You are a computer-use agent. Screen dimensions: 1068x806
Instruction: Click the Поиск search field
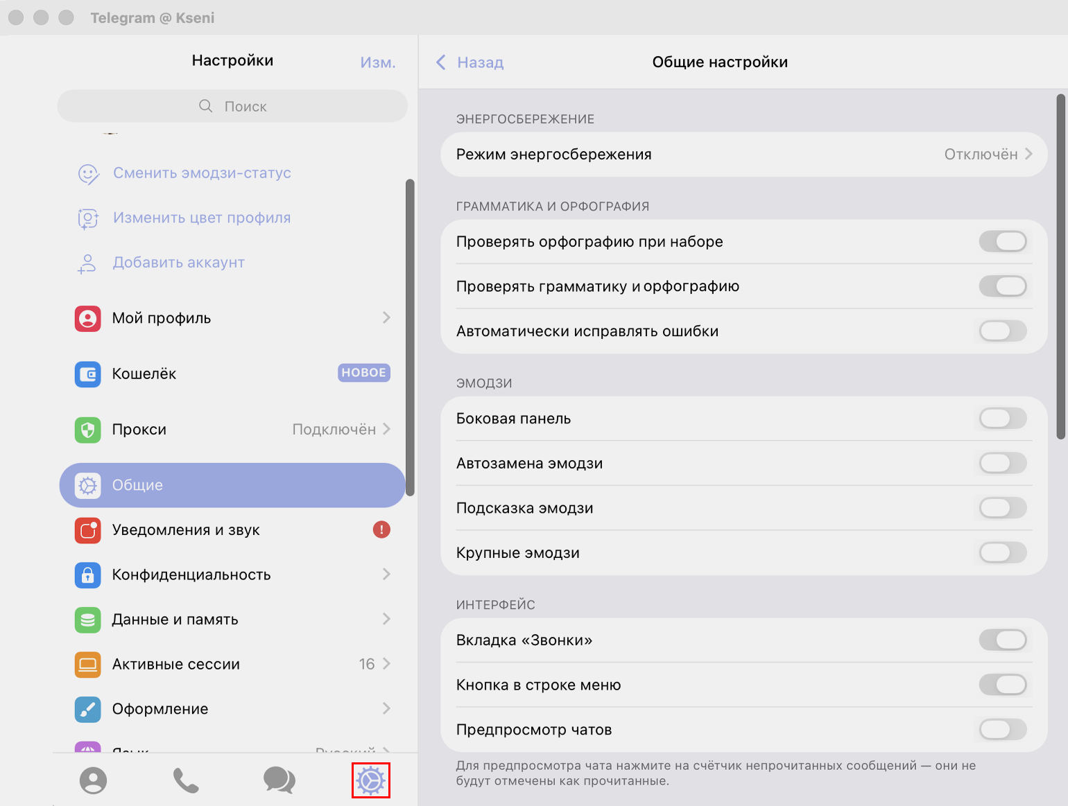click(232, 107)
